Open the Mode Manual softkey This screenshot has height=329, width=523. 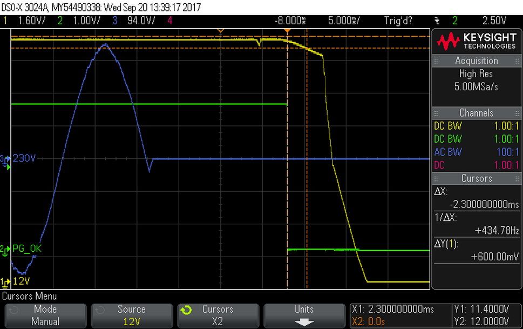(45, 315)
